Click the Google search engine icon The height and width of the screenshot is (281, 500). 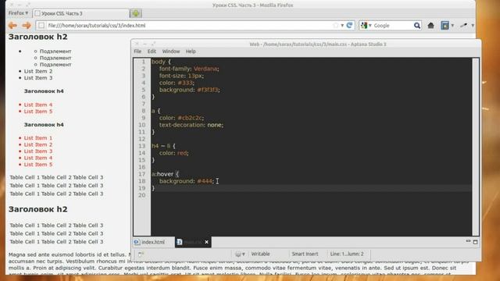364,25
